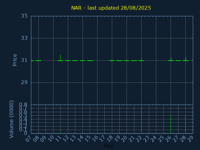Click the price spike on day 22
Viewport: 200px width, 150px height.
(x=141, y=59)
